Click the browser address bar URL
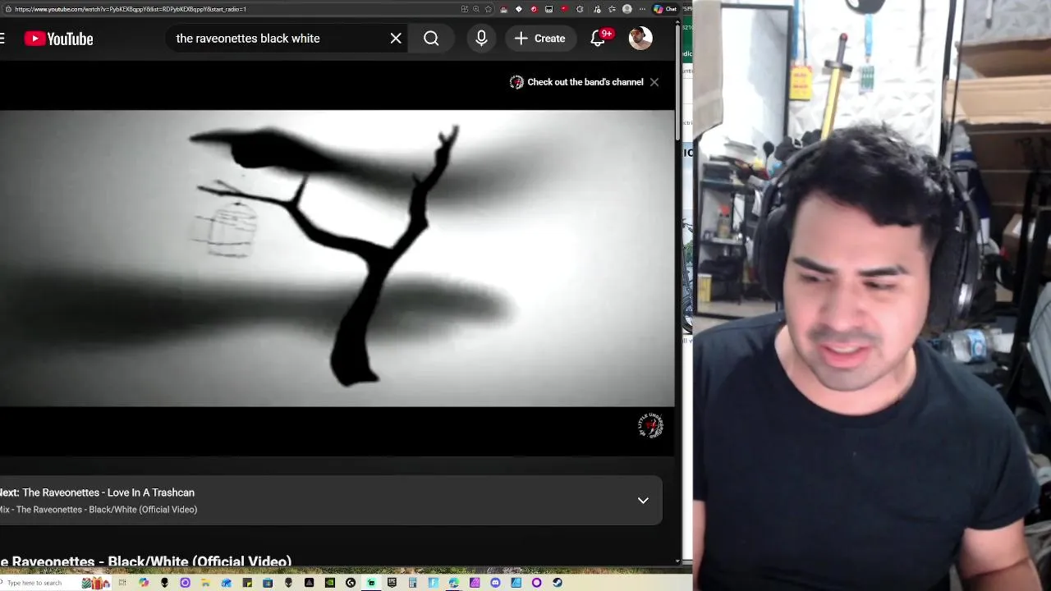Image resolution: width=1051 pixels, height=591 pixels. pos(131,9)
